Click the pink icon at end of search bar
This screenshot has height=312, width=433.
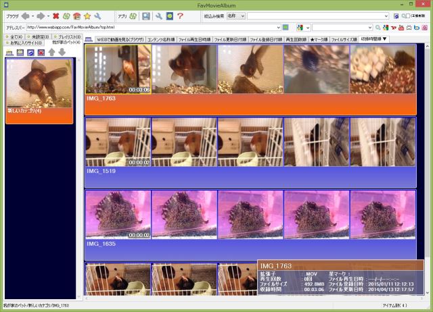[424, 27]
